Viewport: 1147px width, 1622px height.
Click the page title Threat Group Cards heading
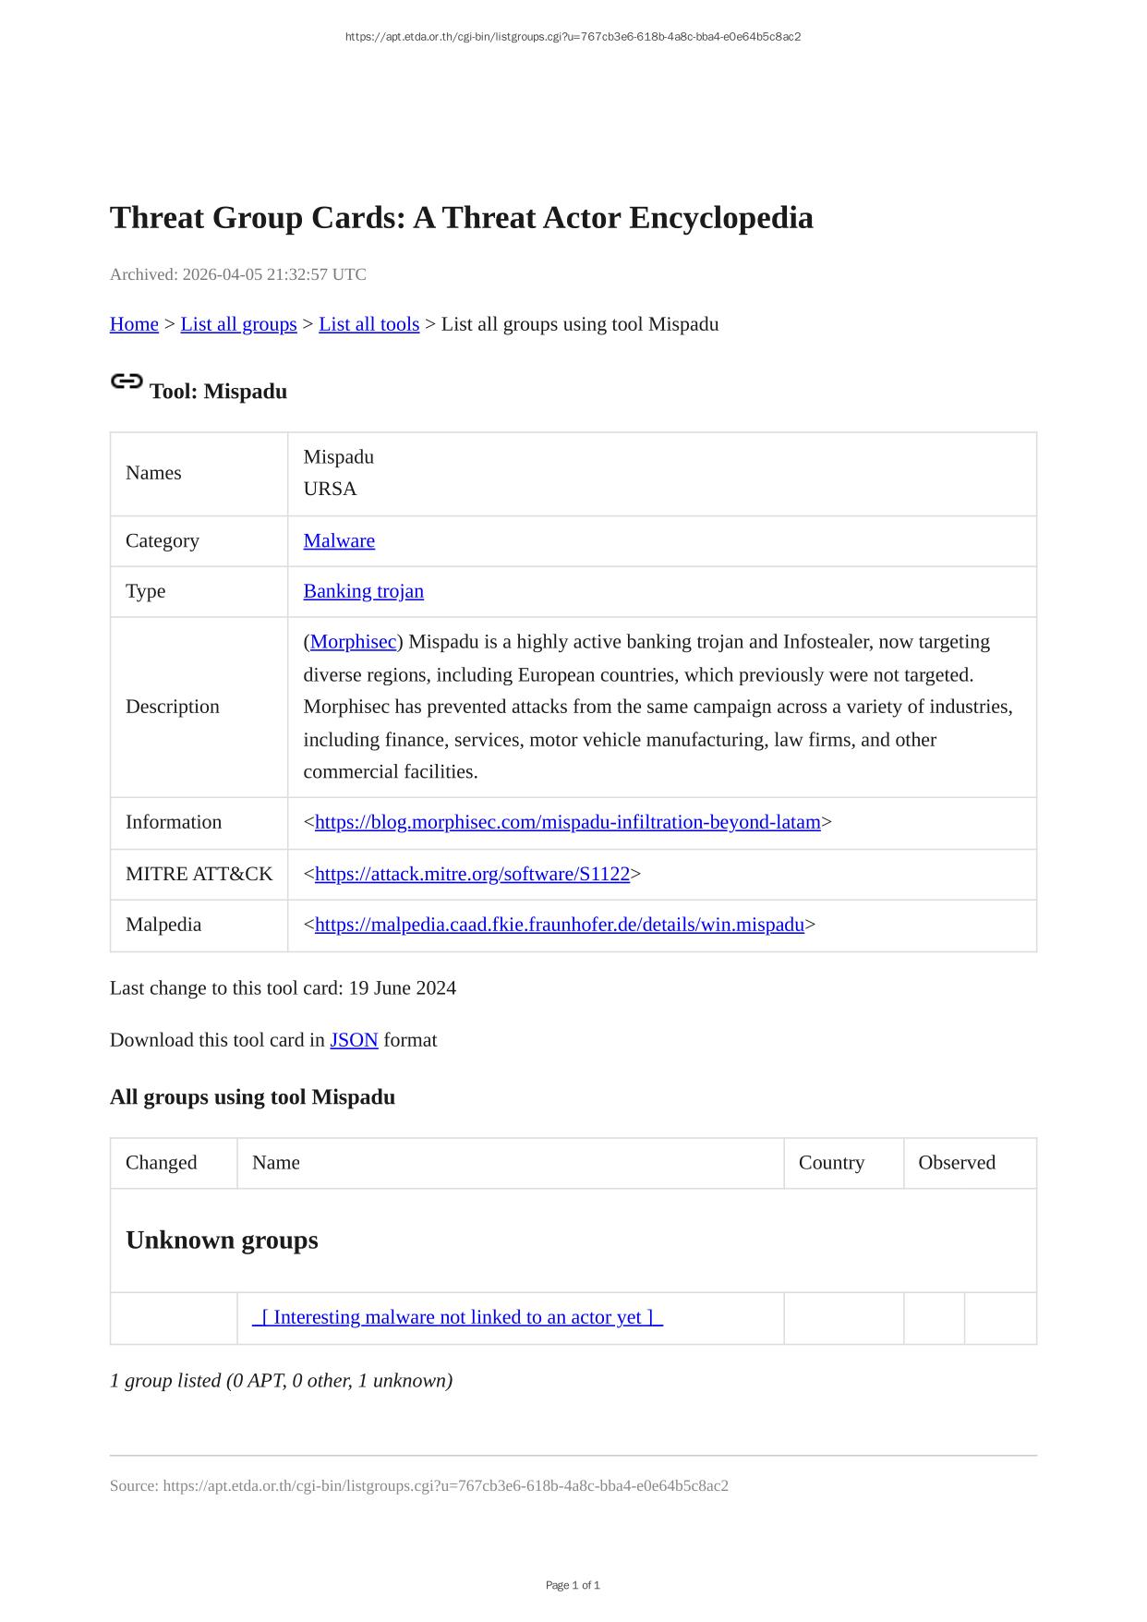[x=461, y=218]
